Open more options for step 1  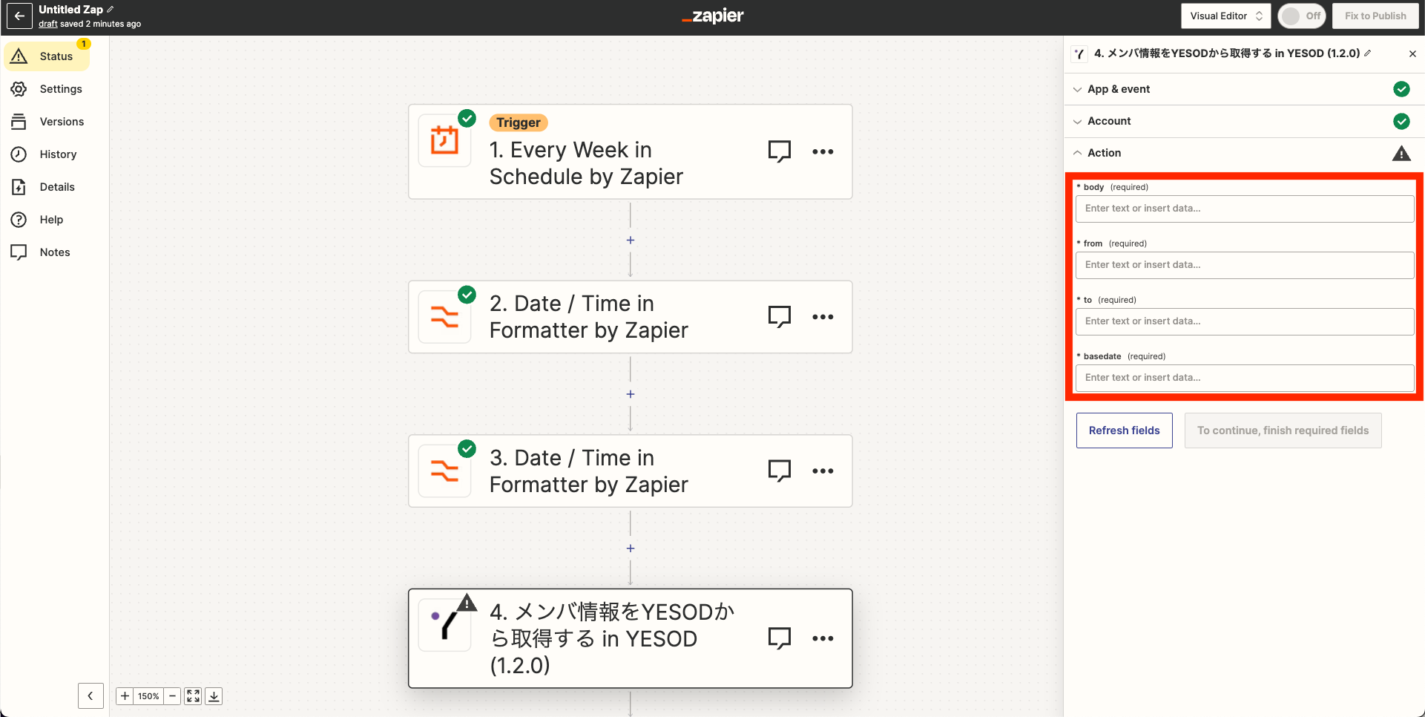pyautogui.click(x=823, y=151)
